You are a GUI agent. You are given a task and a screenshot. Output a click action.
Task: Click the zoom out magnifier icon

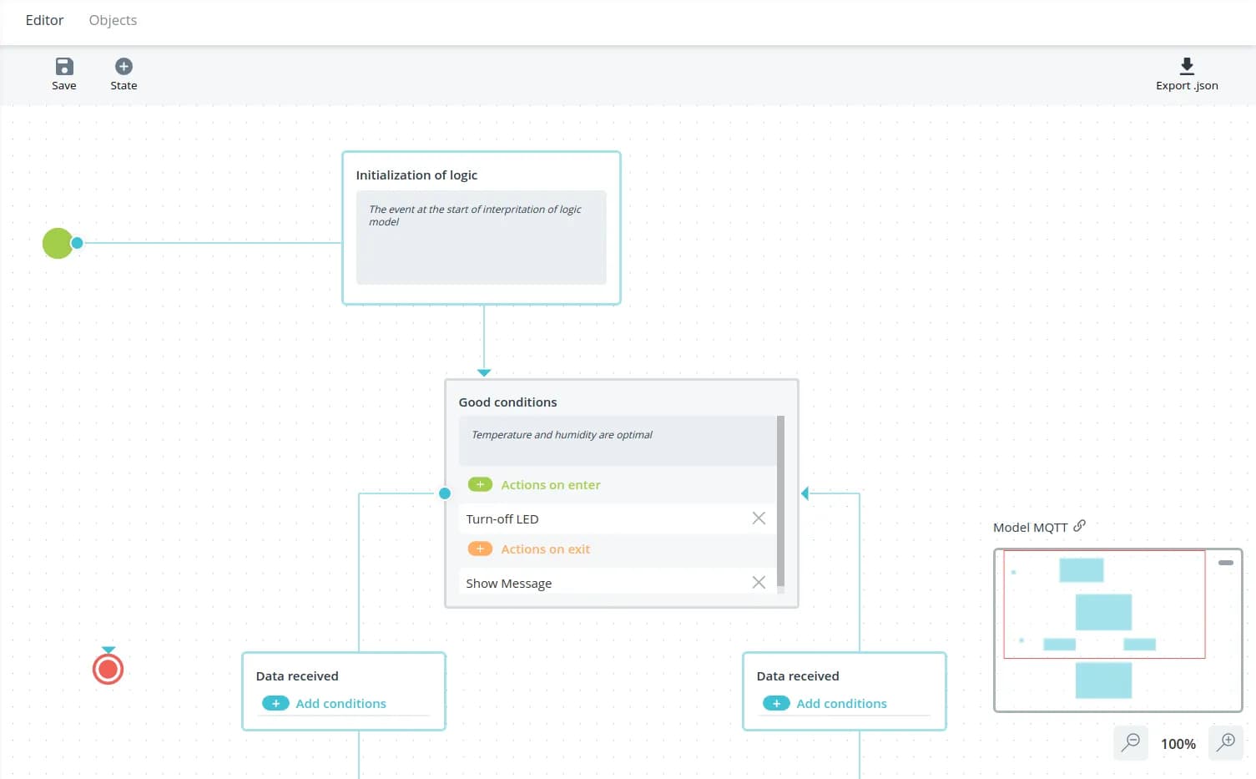pyautogui.click(x=1131, y=742)
